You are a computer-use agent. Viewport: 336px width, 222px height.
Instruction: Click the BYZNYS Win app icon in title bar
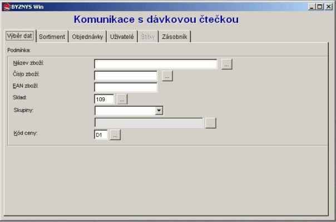click(7, 7)
